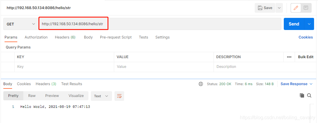The image size is (318, 123).
Task: Open the three-dot column options
Action: tap(289, 57)
